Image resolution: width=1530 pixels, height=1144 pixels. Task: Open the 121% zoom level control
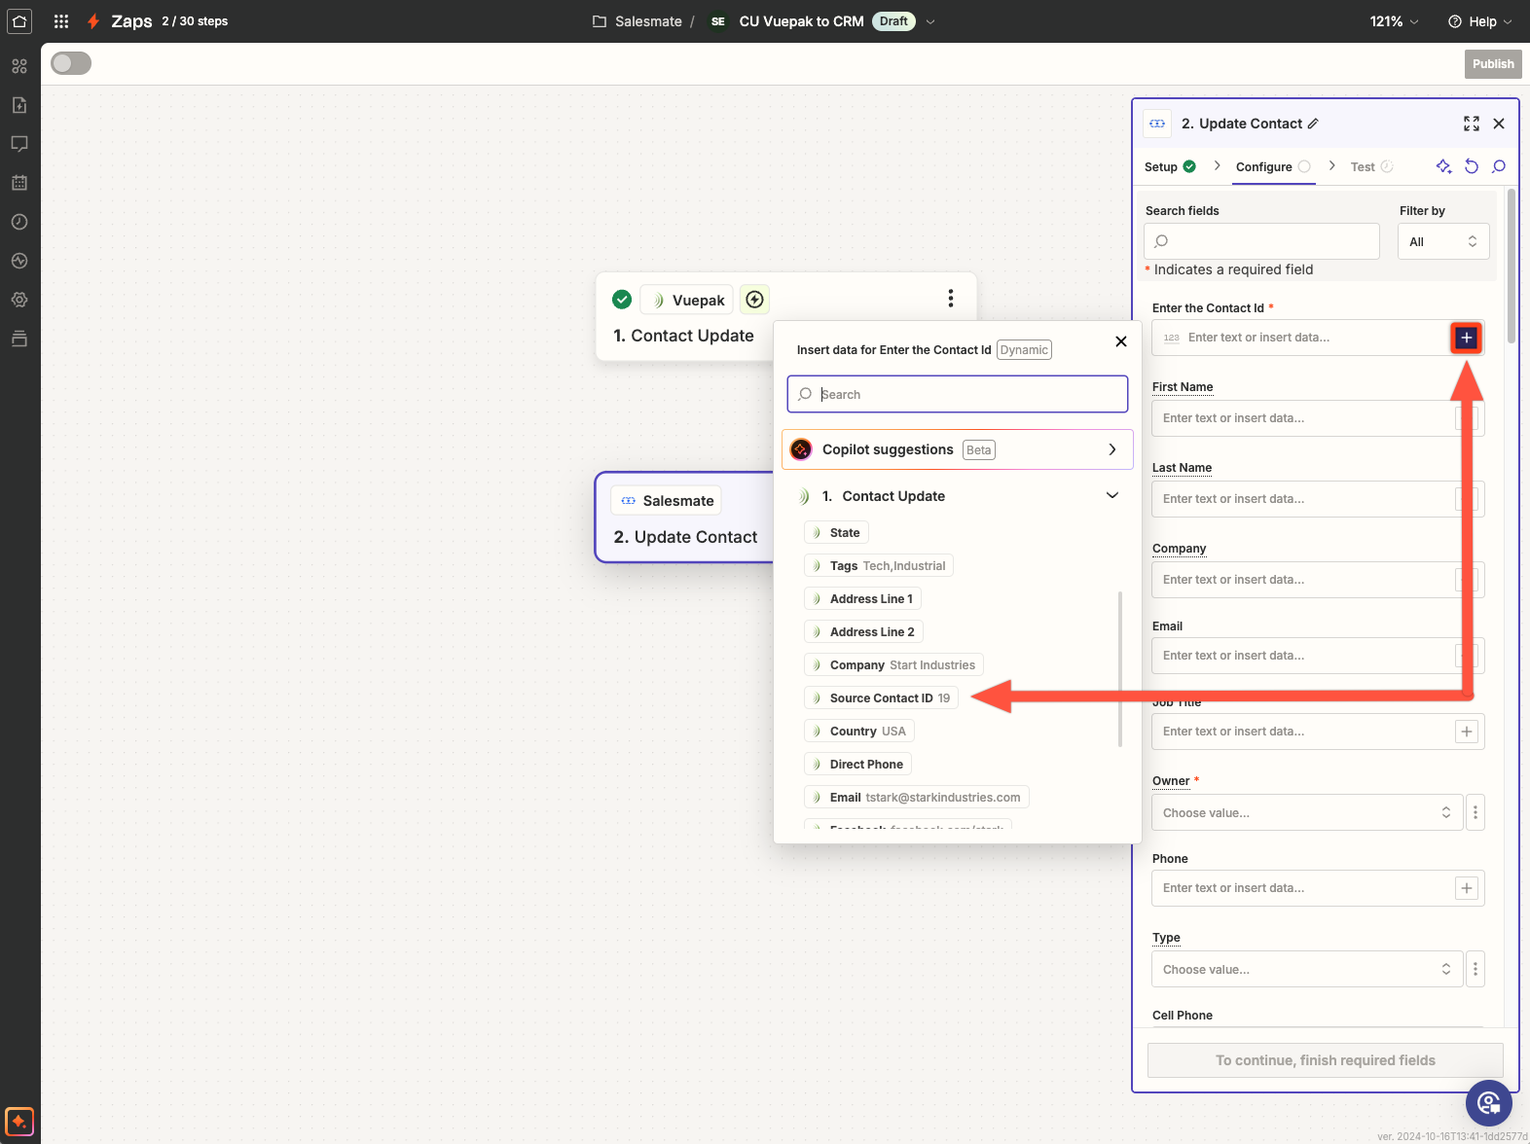tap(1394, 21)
